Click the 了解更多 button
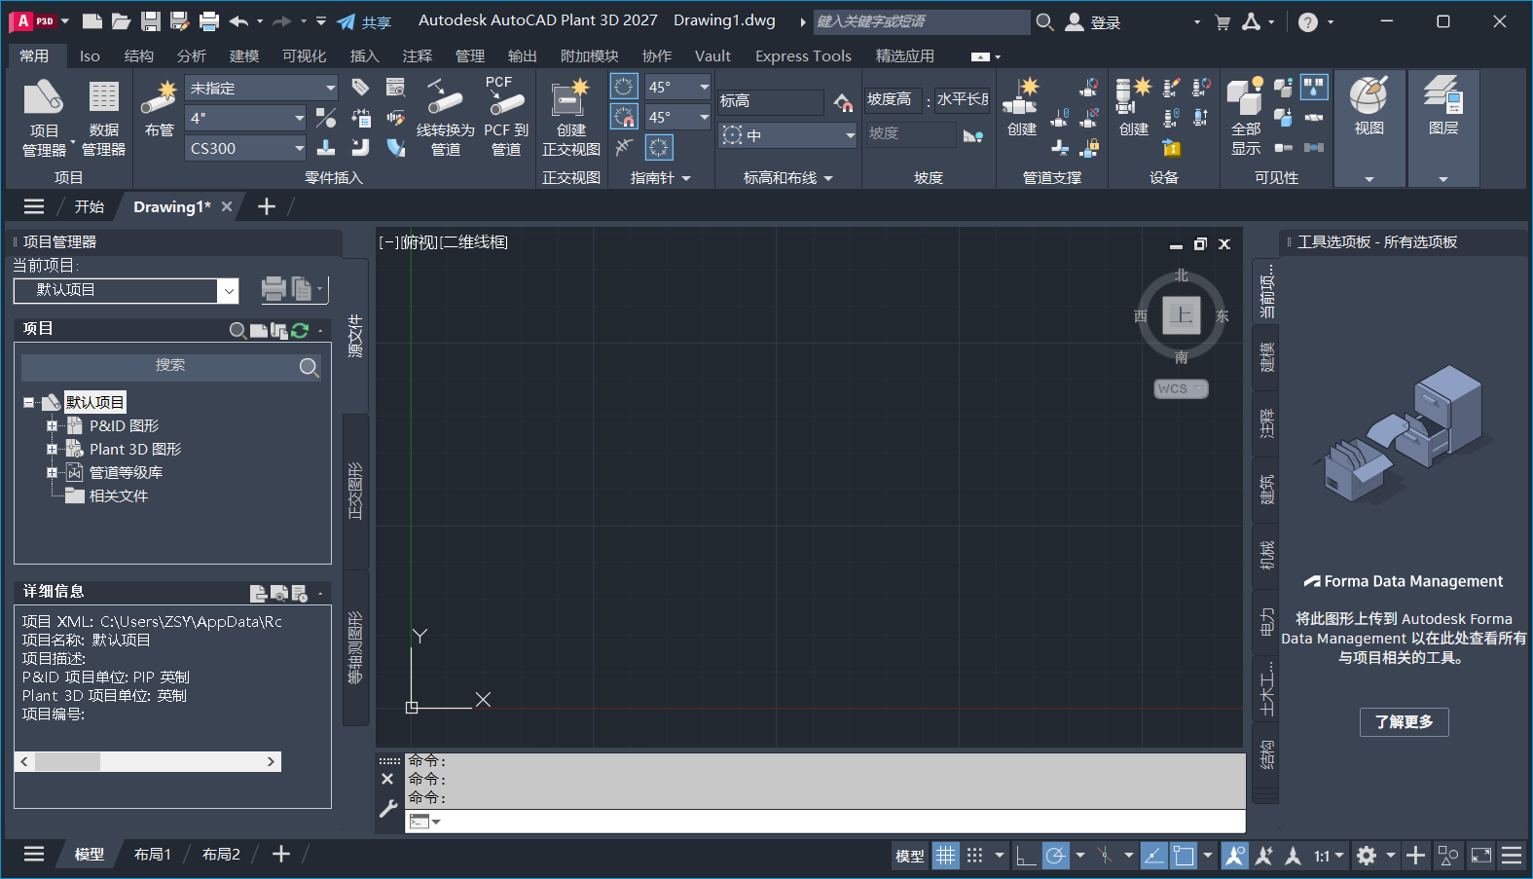Screen dimensions: 1533x879 [1404, 721]
